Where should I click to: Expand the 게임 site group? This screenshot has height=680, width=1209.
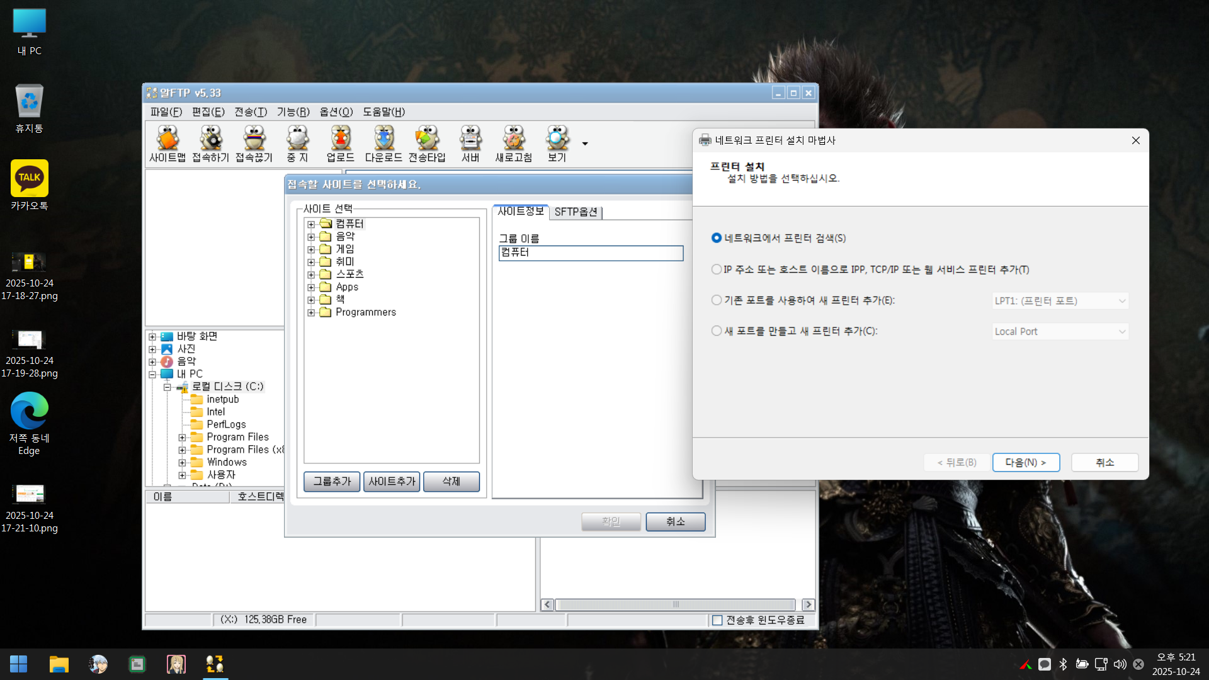[x=311, y=249]
